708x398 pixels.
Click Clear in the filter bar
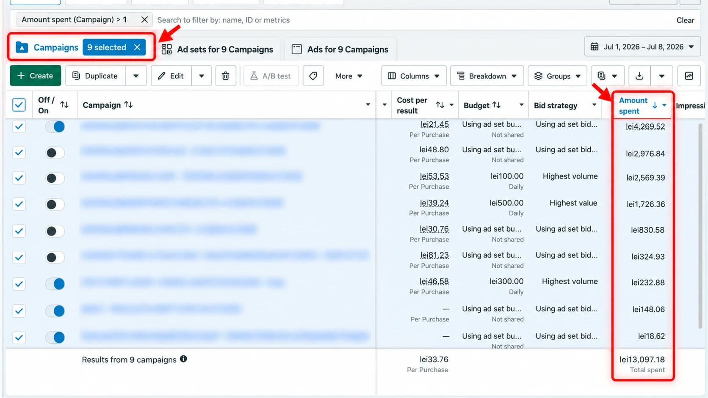(x=685, y=20)
